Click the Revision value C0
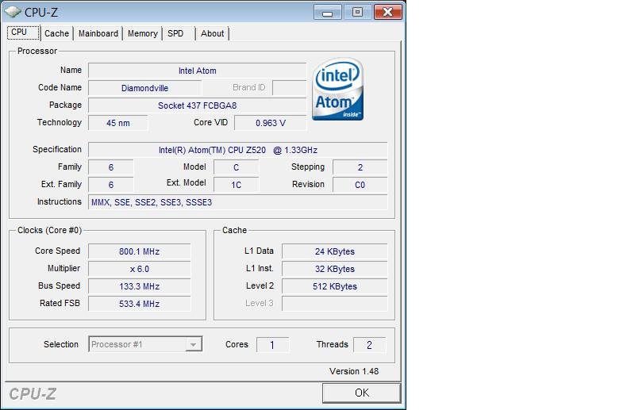The width and height of the screenshot is (635, 410). pos(360,185)
